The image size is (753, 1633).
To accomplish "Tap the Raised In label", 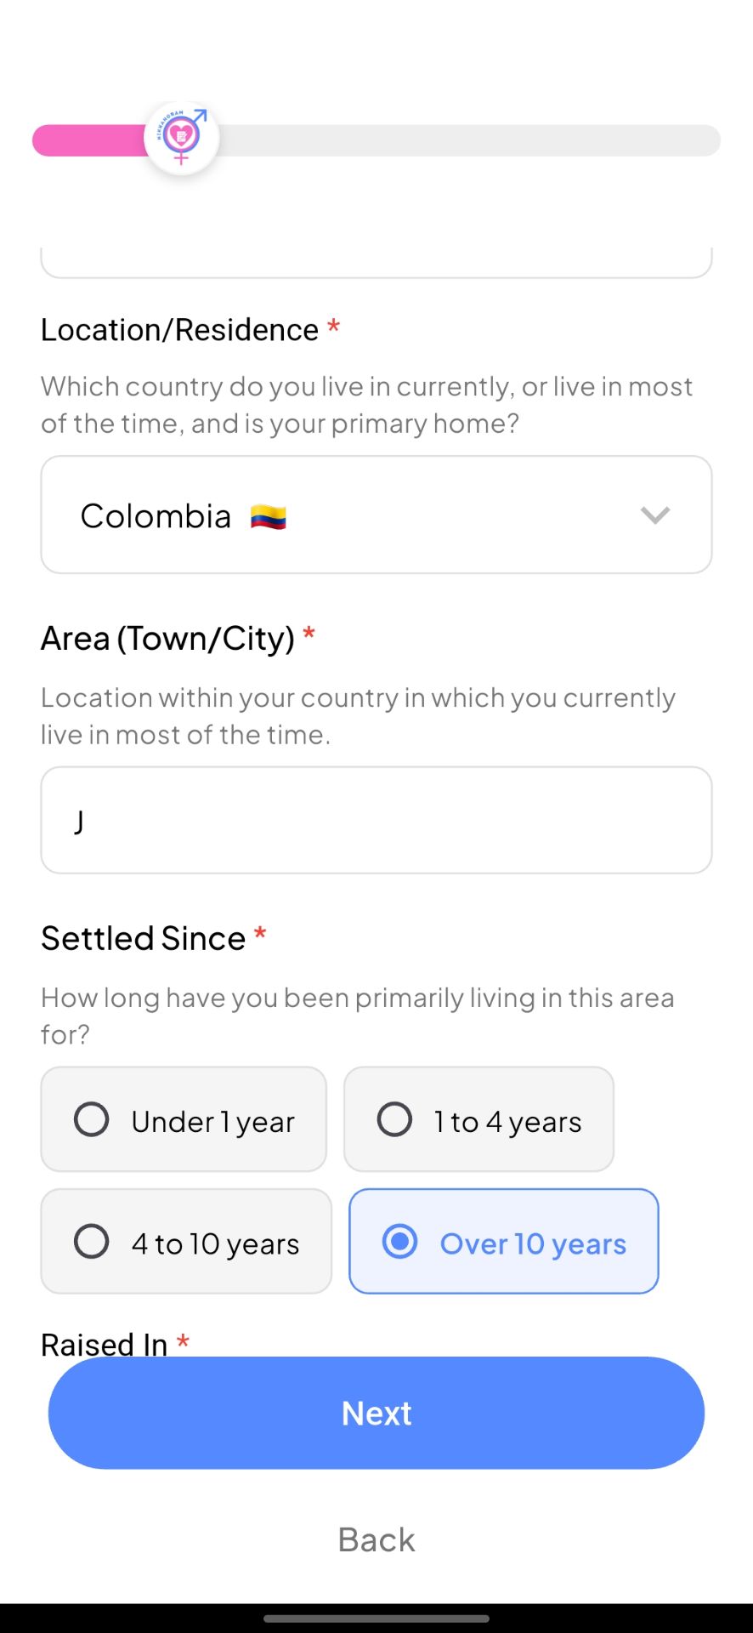I will point(105,1343).
